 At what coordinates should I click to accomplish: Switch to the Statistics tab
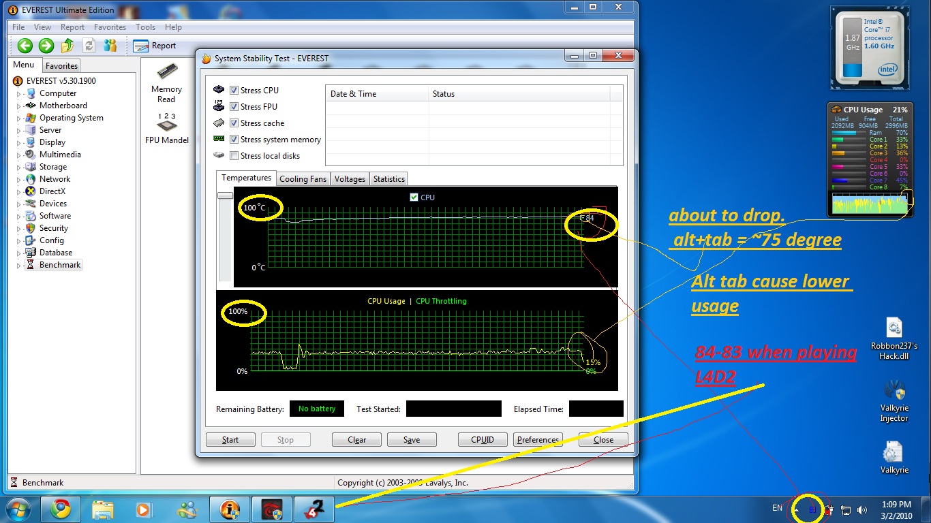[389, 179]
